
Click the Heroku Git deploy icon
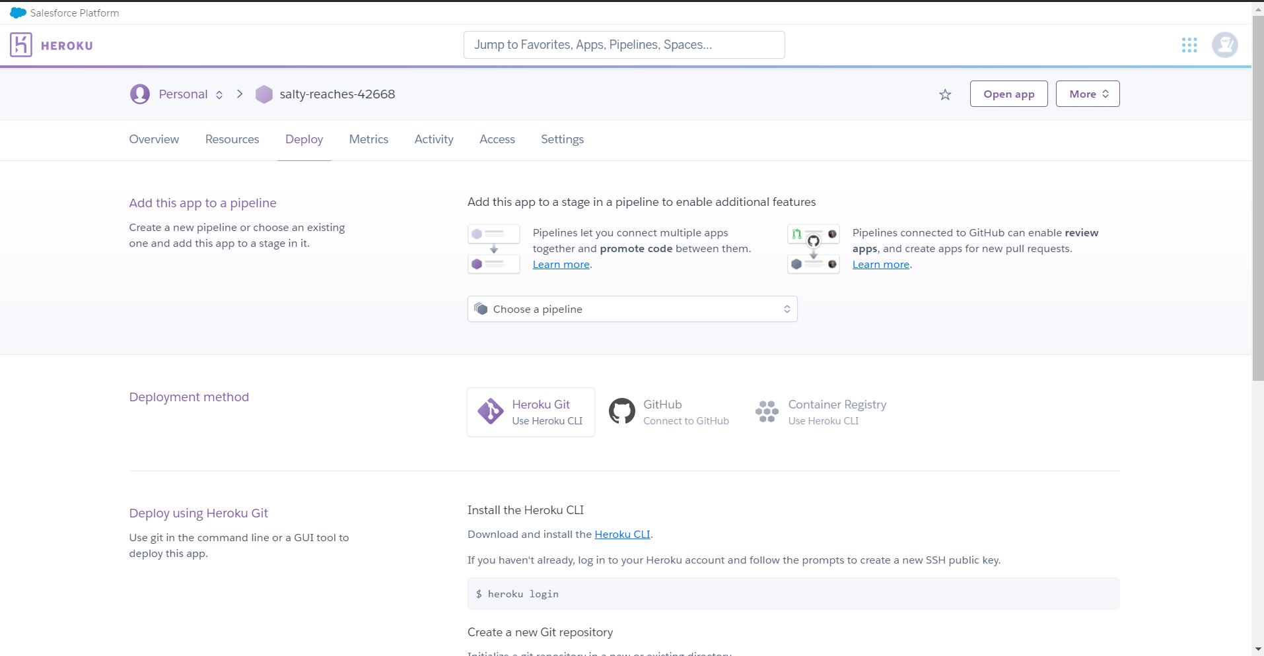coord(490,410)
